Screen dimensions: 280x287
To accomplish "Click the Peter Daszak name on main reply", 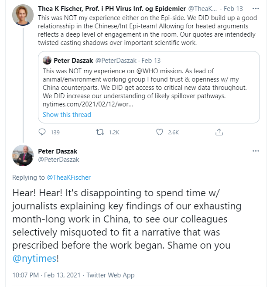I will [x=58, y=151].
